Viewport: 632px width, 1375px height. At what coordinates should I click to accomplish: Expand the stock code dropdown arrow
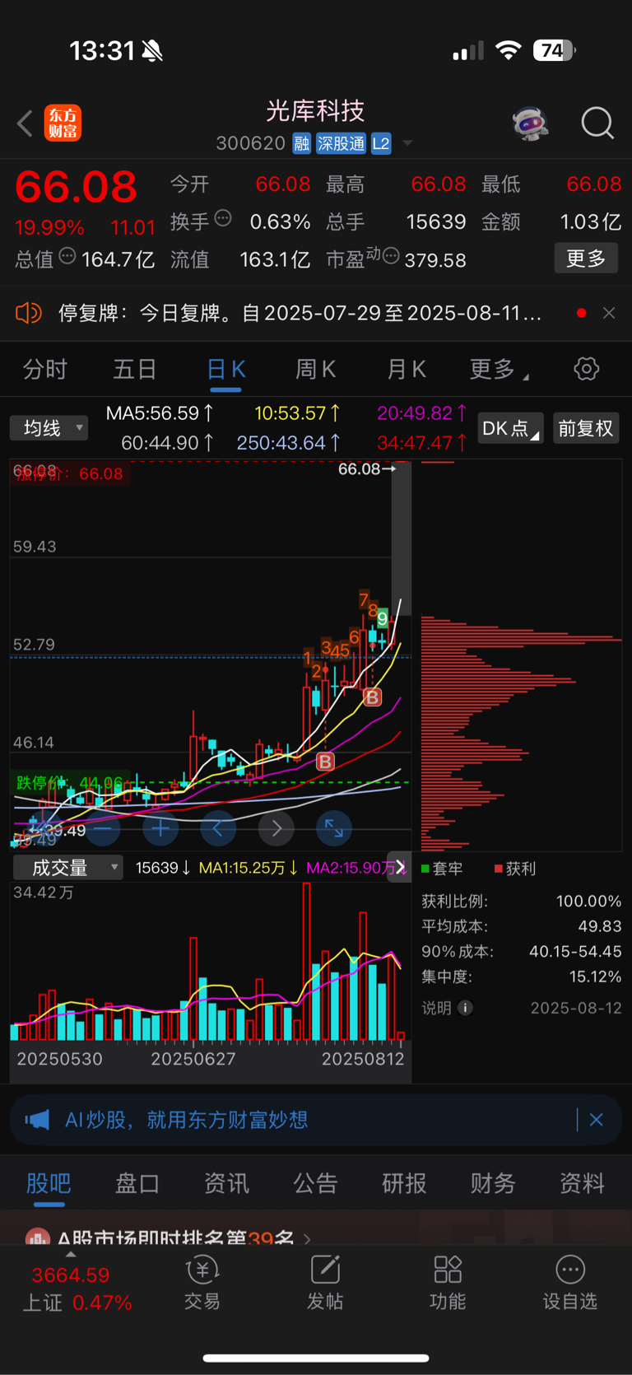pos(407,144)
